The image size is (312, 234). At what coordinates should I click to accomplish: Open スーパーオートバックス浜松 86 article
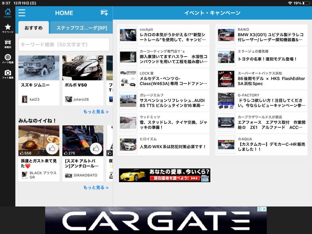point(261,79)
